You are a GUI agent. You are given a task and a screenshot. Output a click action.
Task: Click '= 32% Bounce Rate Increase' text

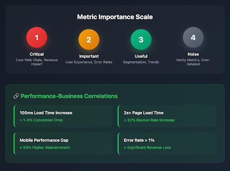click(149, 120)
